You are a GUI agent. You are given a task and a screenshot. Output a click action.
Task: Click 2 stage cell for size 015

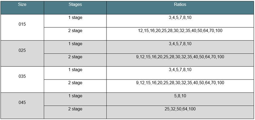click(x=75, y=34)
